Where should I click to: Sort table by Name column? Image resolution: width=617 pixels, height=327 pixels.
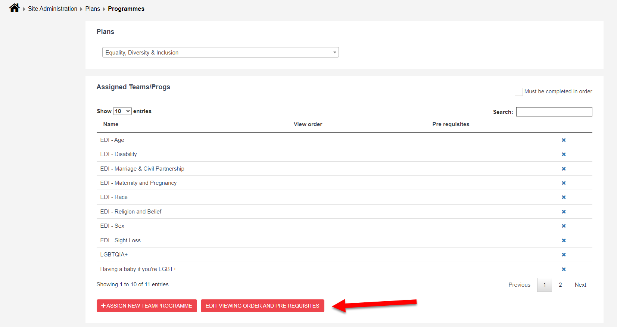[x=111, y=124]
